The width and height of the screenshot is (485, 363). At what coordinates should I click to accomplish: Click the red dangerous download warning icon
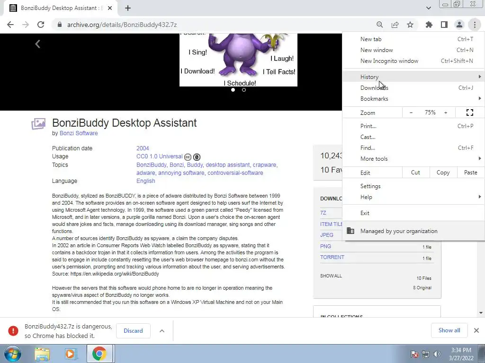pyautogui.click(x=13, y=330)
